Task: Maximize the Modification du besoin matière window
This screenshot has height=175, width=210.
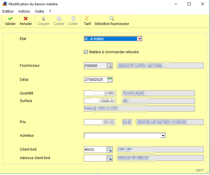Action: click(x=189, y=4)
